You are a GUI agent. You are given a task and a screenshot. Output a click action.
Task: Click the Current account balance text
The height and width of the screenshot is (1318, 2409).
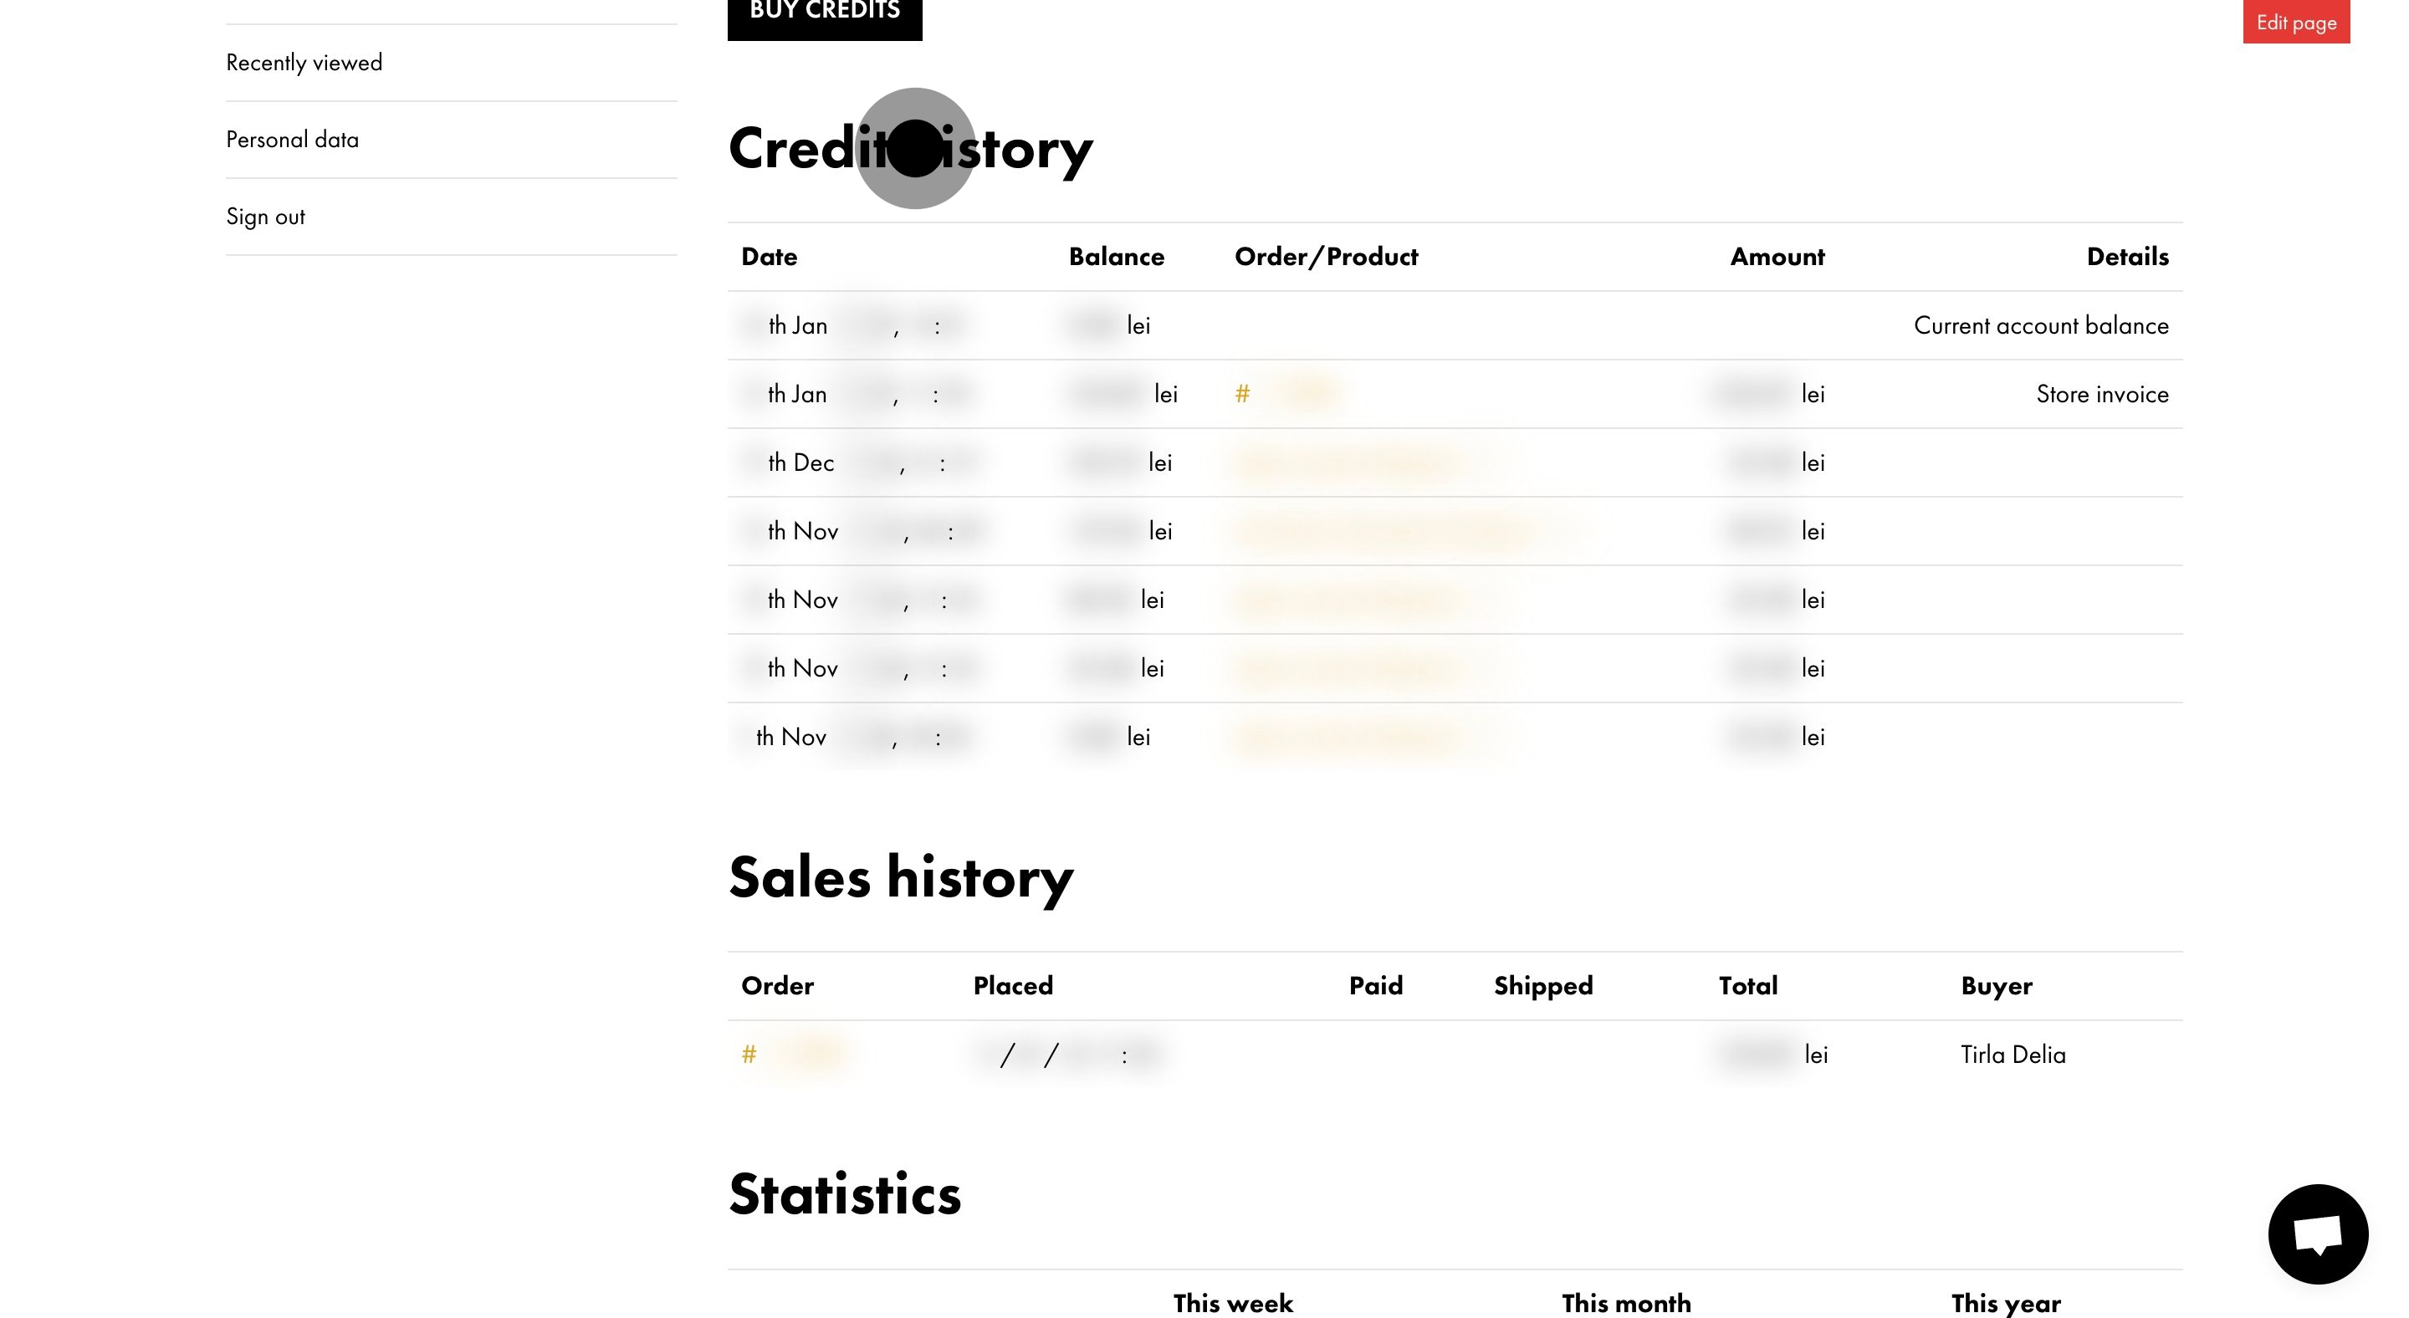point(2041,326)
